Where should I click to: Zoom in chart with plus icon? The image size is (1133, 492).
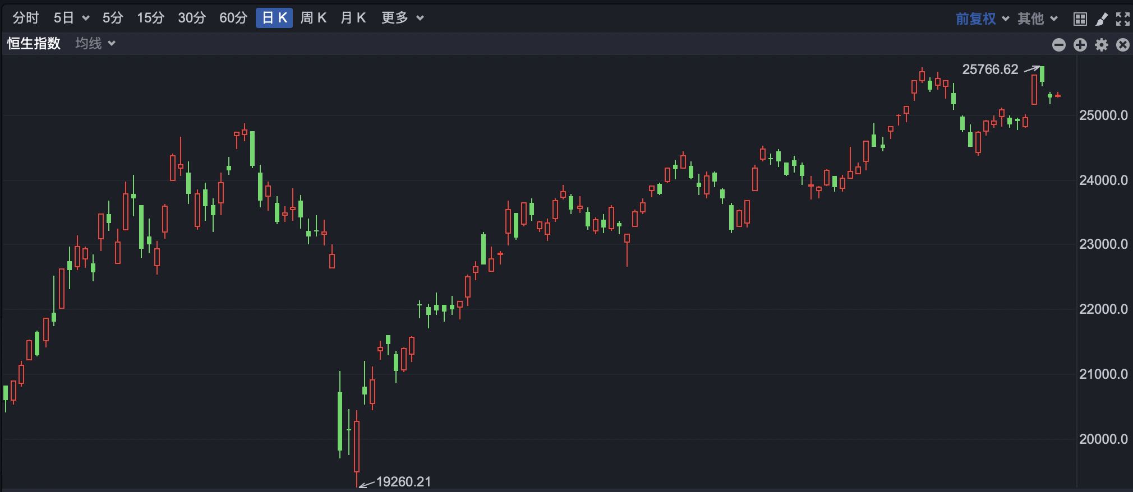(x=1080, y=45)
